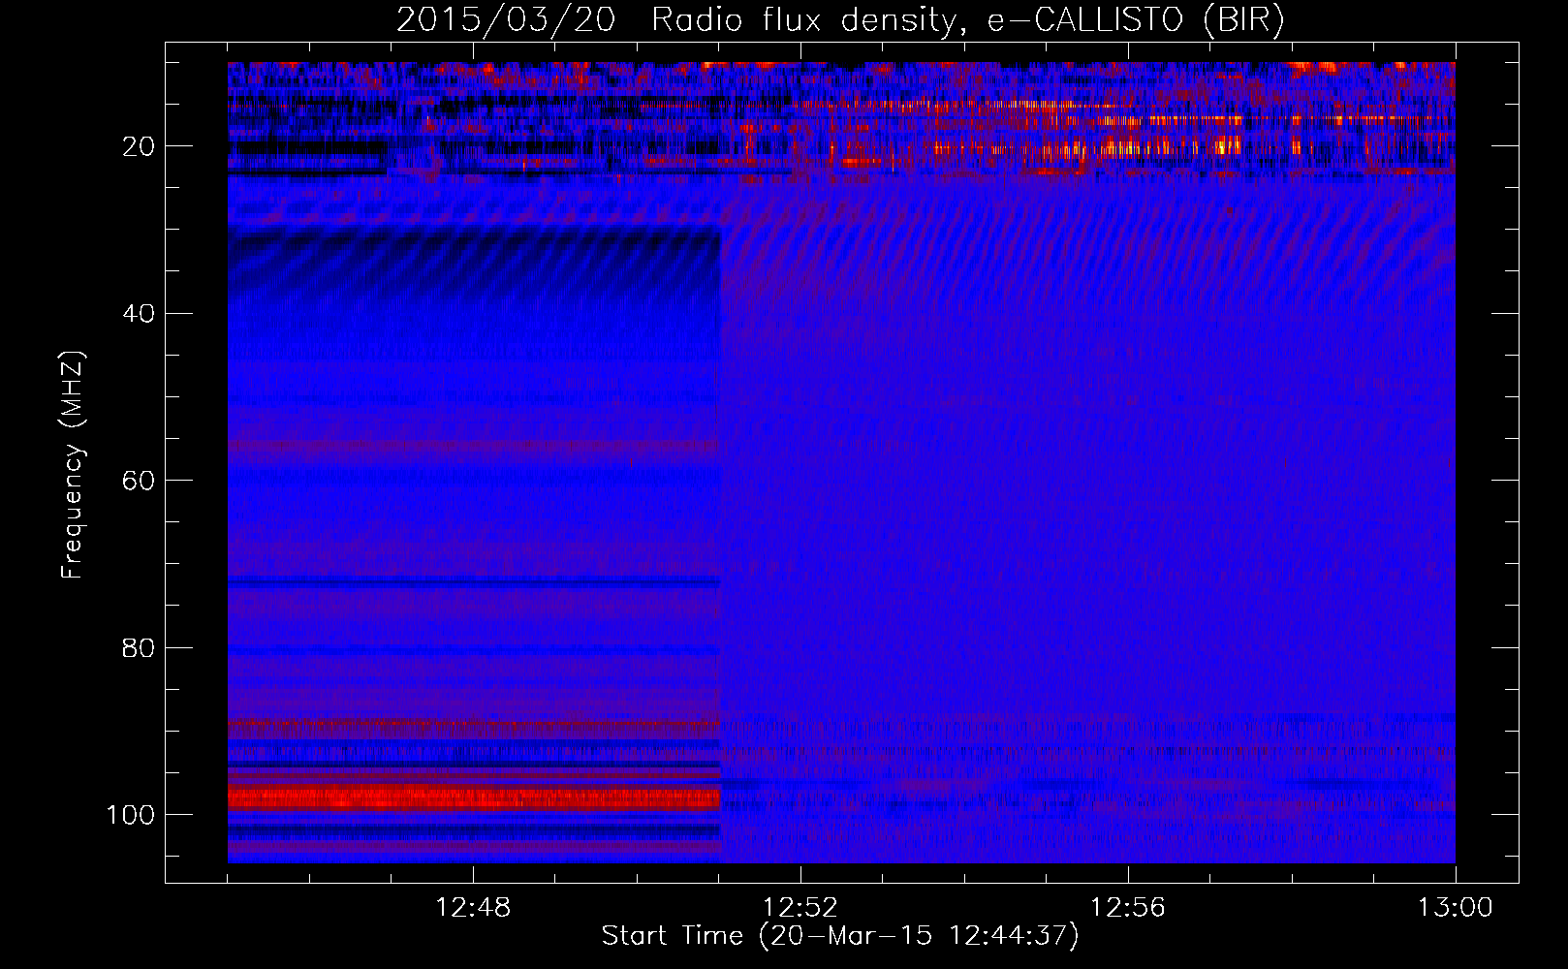Click the 20 MHz frequency tick label
Viewport: 1568px width, 969px height.
pos(139,146)
